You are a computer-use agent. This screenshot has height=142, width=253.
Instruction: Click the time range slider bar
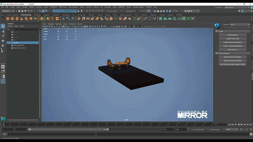68,129
